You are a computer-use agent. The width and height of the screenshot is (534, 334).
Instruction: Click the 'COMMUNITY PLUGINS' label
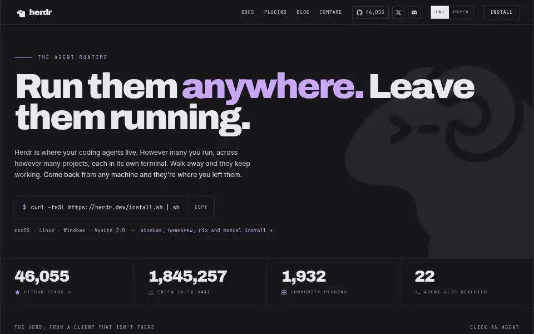tap(319, 292)
